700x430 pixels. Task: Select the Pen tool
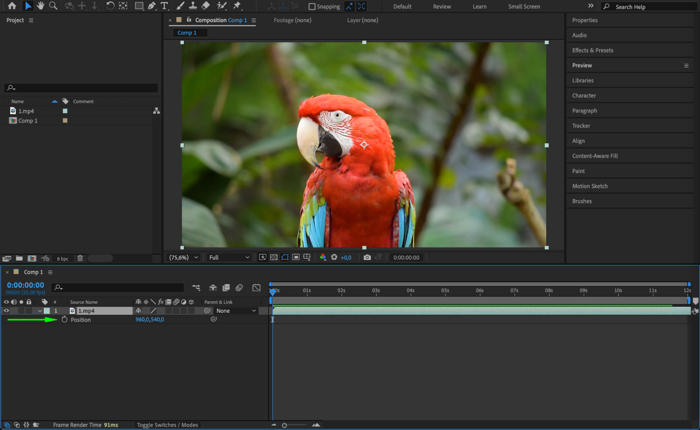click(151, 6)
